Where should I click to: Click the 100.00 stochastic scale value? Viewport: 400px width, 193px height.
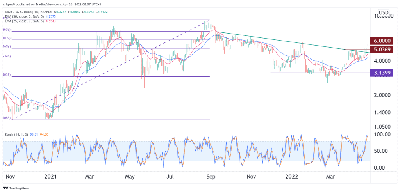(x=381, y=134)
